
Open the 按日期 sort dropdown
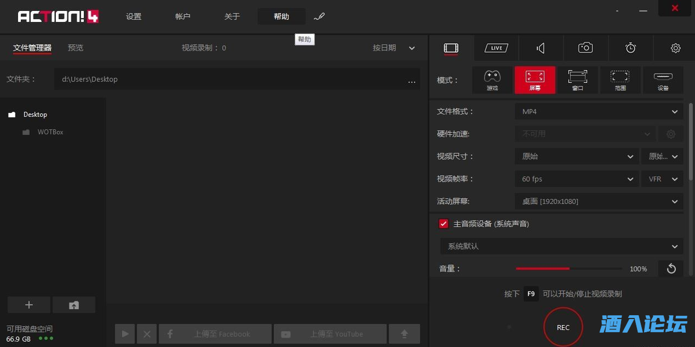[394, 48]
